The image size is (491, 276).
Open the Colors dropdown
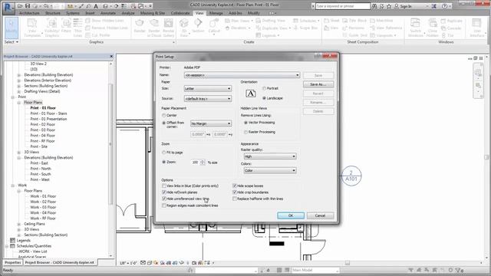(x=269, y=170)
